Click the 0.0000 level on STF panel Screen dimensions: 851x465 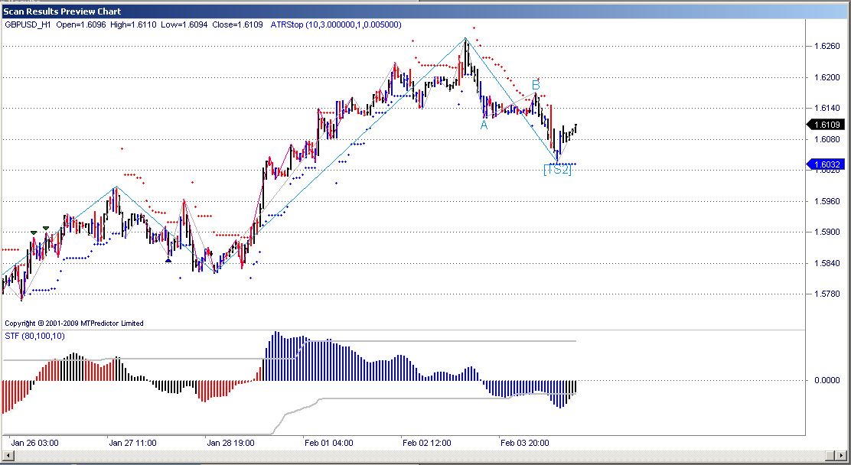(x=827, y=380)
